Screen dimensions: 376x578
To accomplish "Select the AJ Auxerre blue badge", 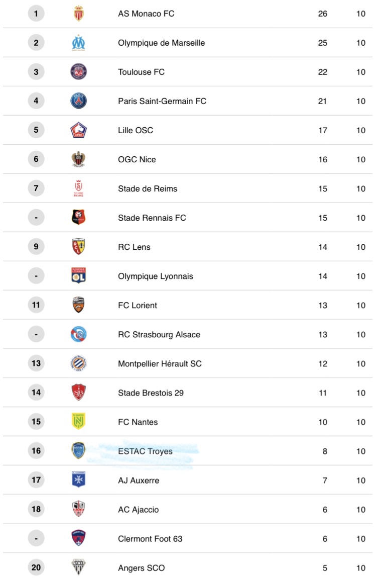I will coord(78,479).
